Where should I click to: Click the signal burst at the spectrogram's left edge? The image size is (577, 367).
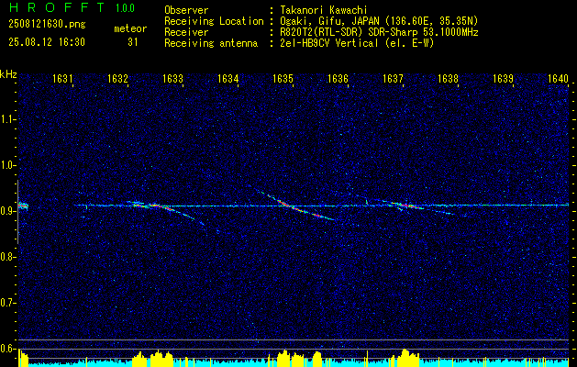(23, 206)
